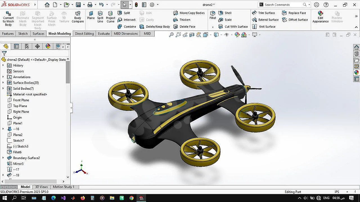Open the Save button dropdown arrow
This screenshot has width=360, height=202.
(84, 5)
